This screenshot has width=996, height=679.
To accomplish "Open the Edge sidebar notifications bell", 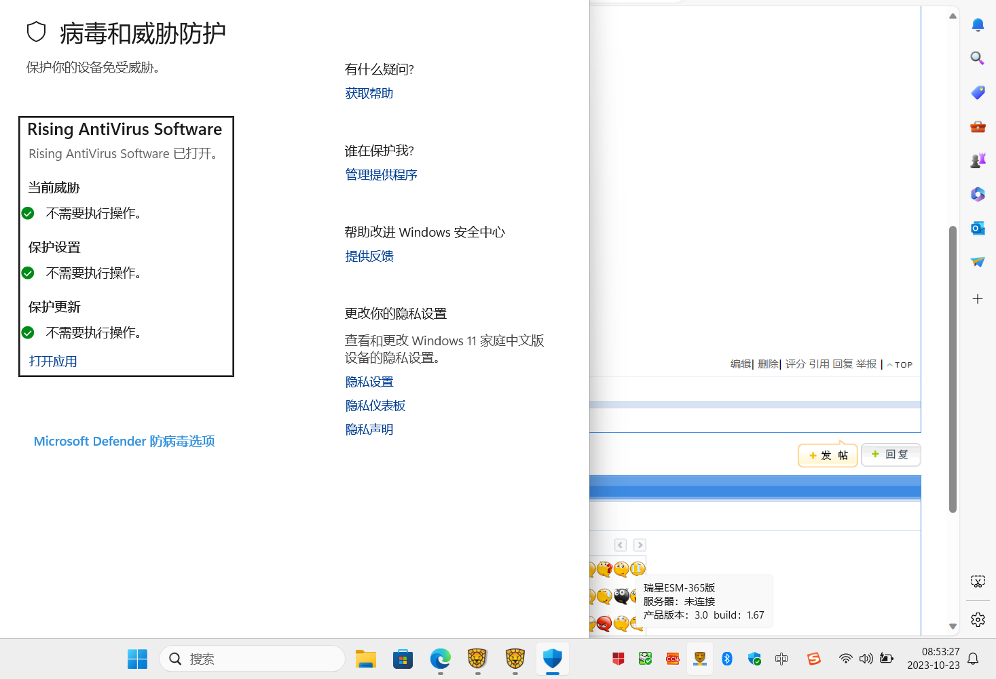I will pyautogui.click(x=978, y=25).
